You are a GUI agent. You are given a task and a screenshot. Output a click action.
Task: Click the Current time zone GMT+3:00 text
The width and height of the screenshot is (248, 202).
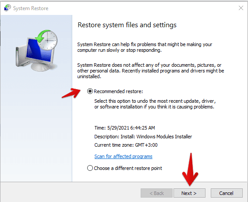(x=126, y=145)
